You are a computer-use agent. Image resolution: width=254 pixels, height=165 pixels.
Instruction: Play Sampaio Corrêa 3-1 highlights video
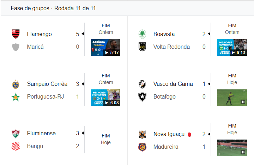point(105,98)
